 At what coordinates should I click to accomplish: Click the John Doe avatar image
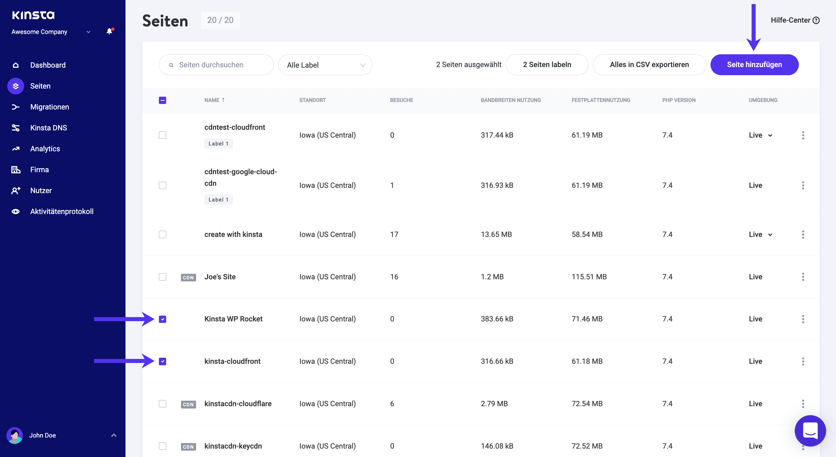tap(15, 435)
